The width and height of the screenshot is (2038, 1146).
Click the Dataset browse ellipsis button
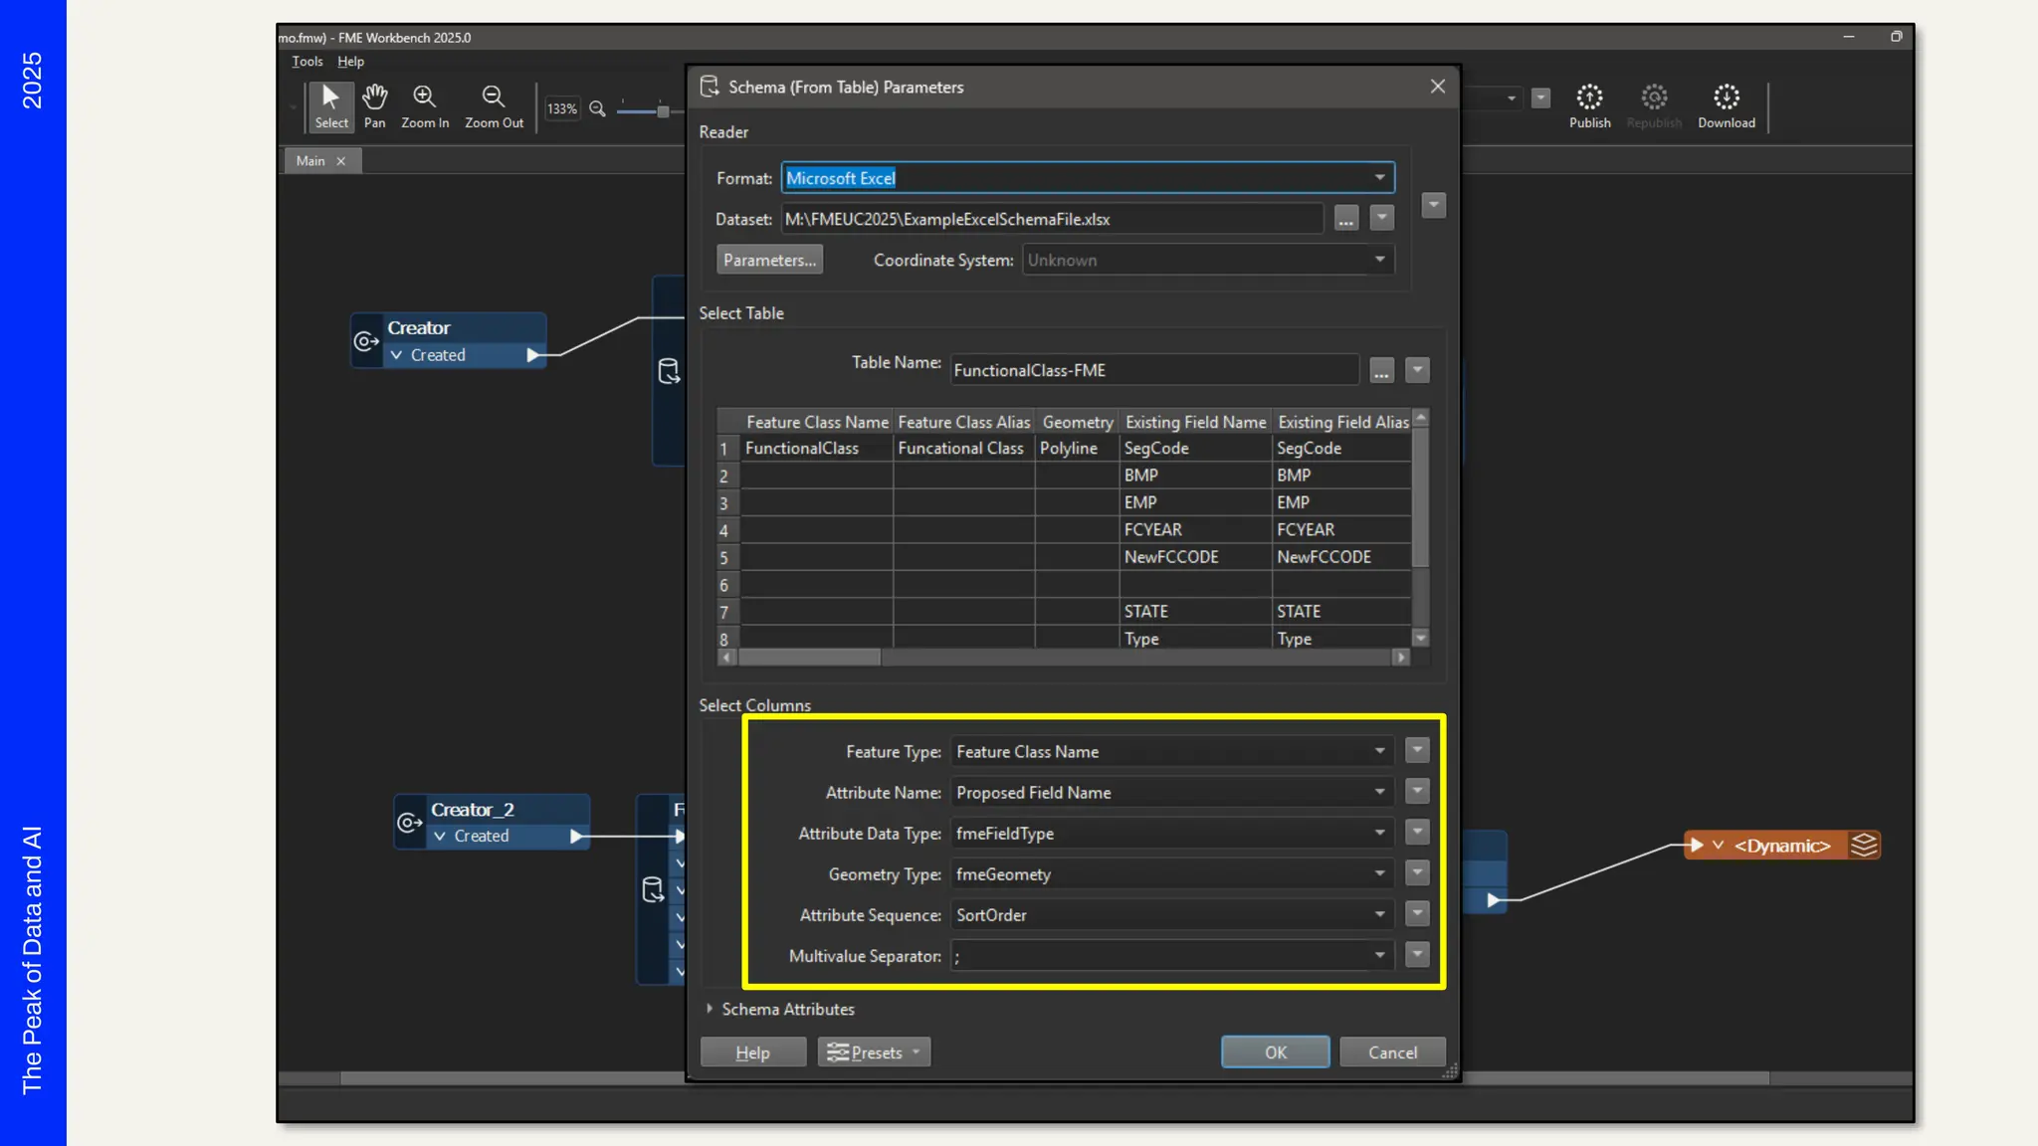(1345, 219)
